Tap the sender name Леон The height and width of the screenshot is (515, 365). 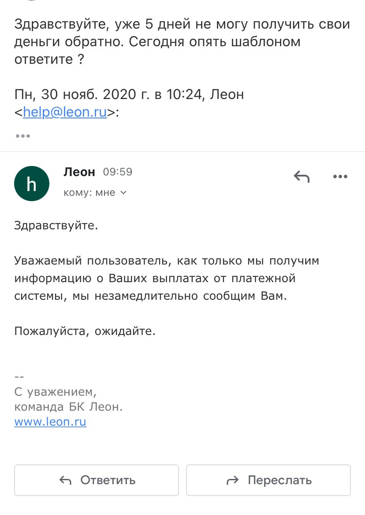click(x=79, y=172)
